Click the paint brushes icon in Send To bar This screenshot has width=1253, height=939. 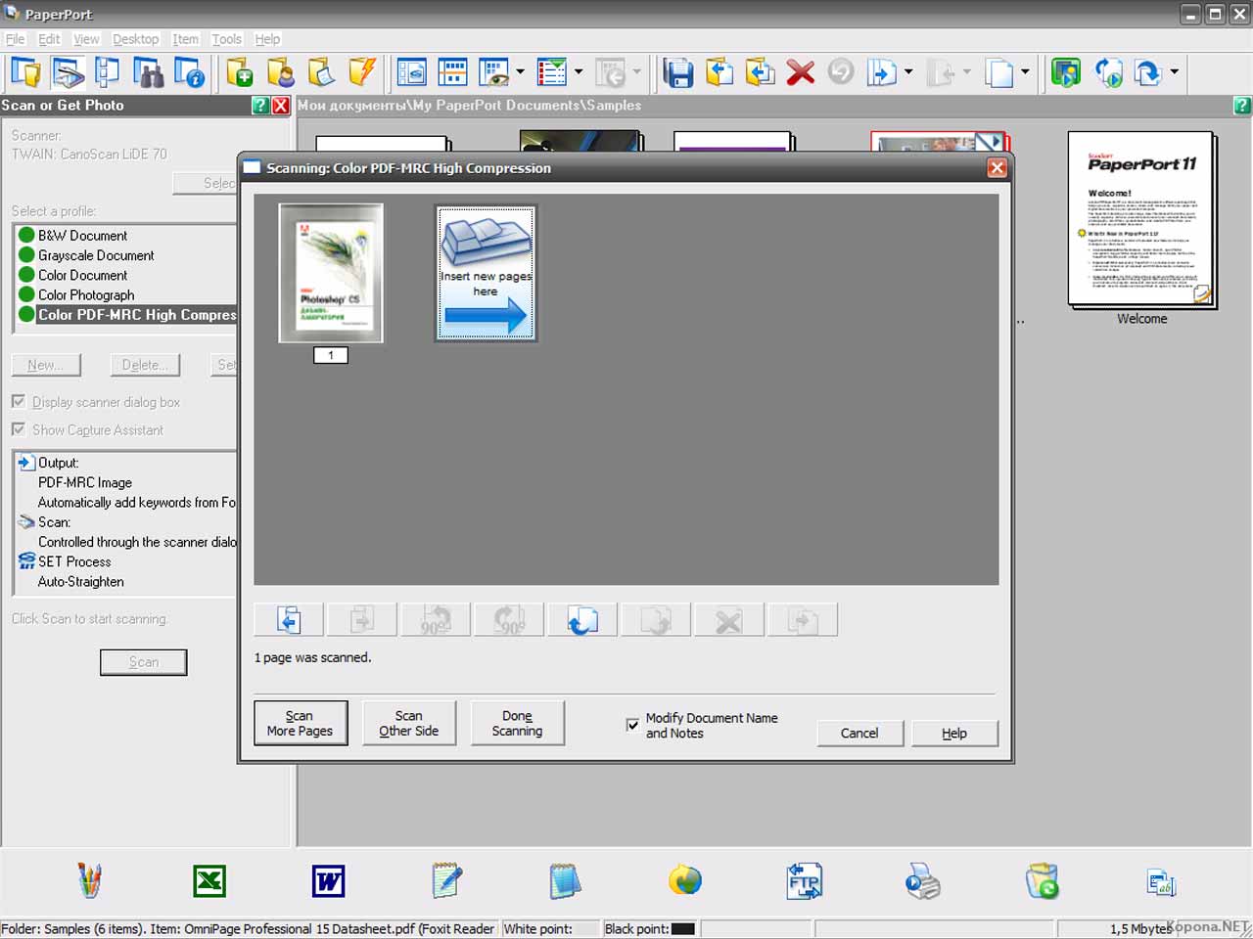tap(90, 881)
